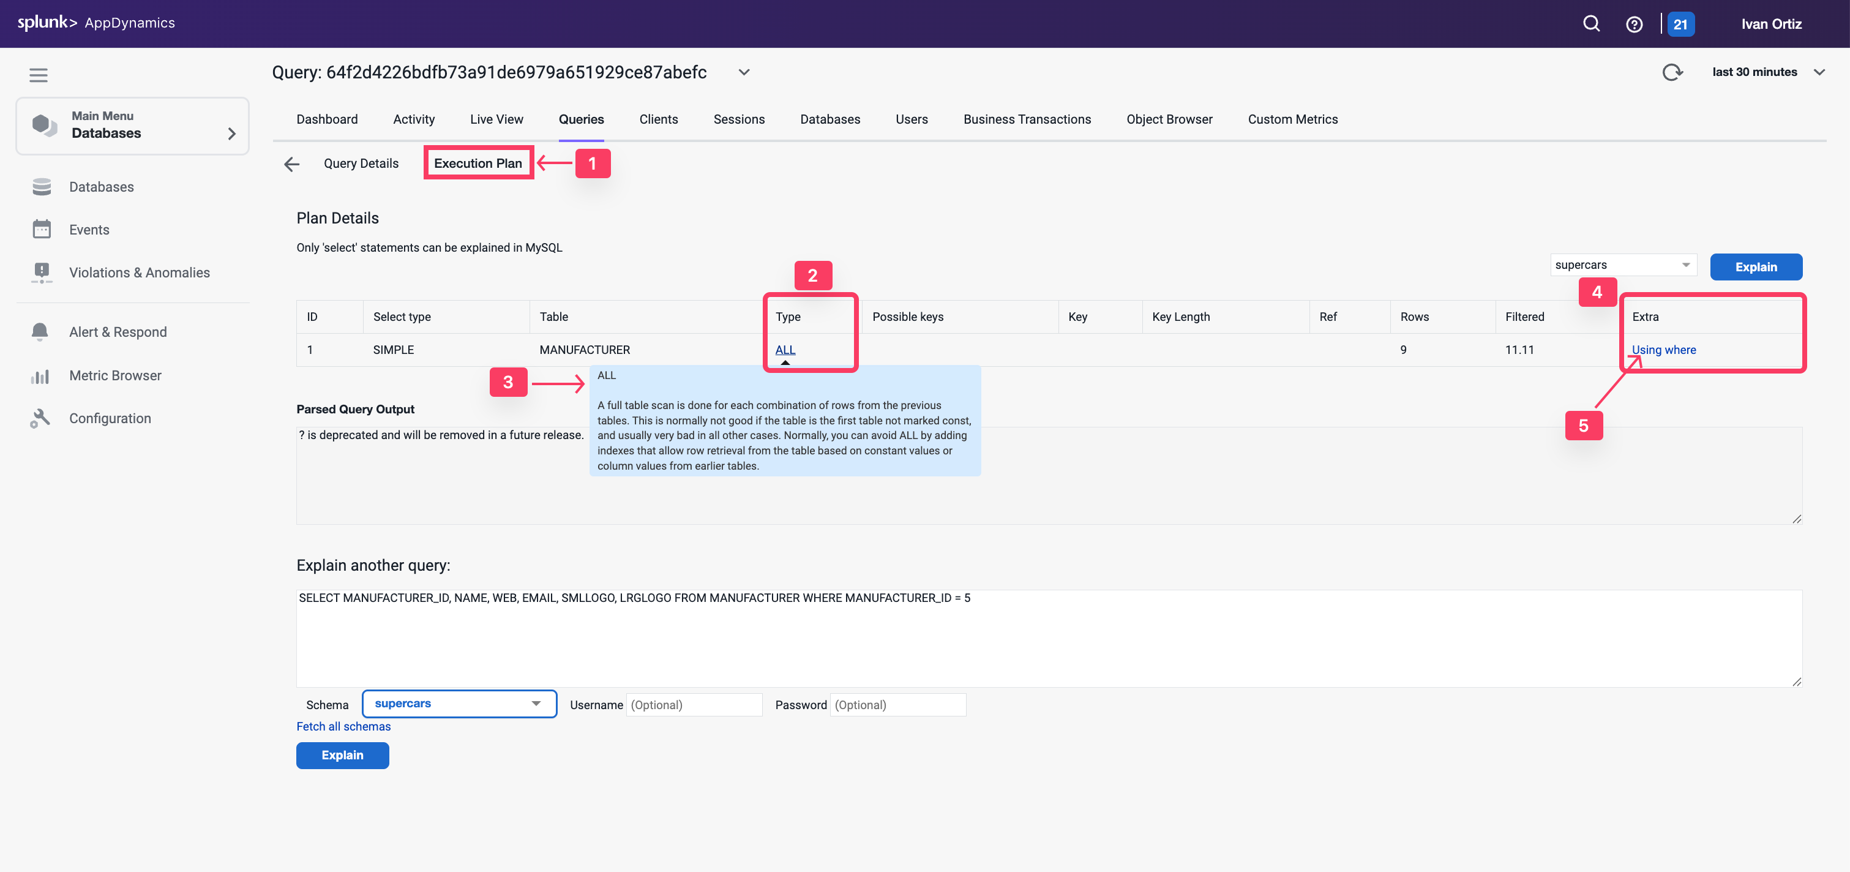Go back to Query Details tab
Image resolution: width=1850 pixels, height=872 pixels.
361,163
